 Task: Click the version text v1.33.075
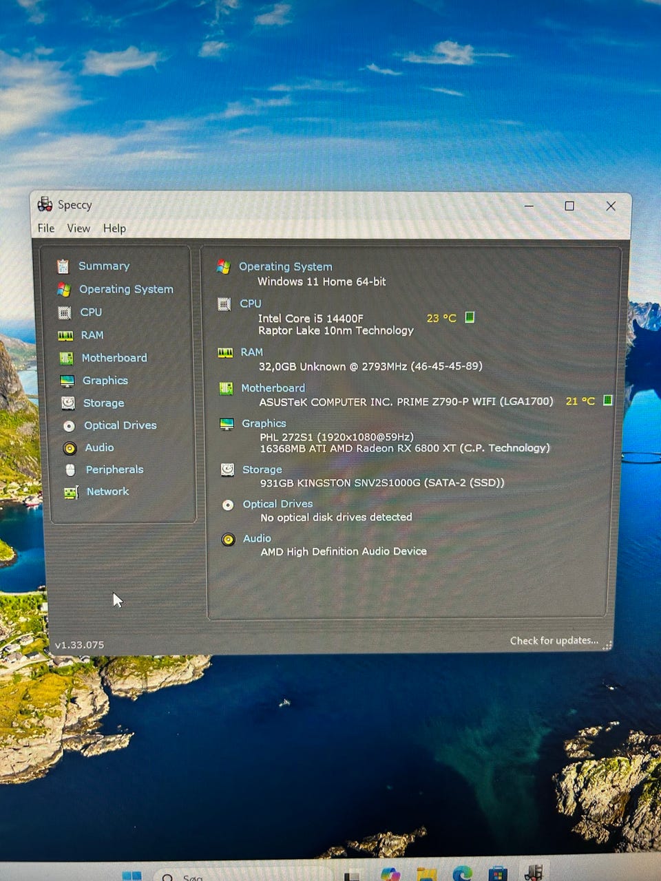tap(80, 645)
